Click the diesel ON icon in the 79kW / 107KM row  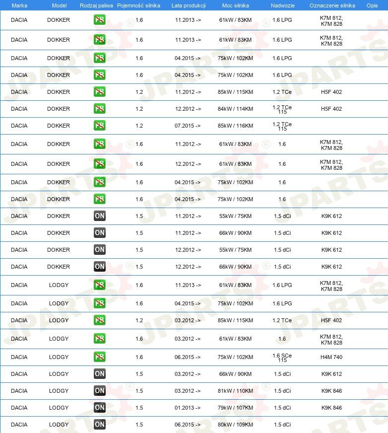99,408
